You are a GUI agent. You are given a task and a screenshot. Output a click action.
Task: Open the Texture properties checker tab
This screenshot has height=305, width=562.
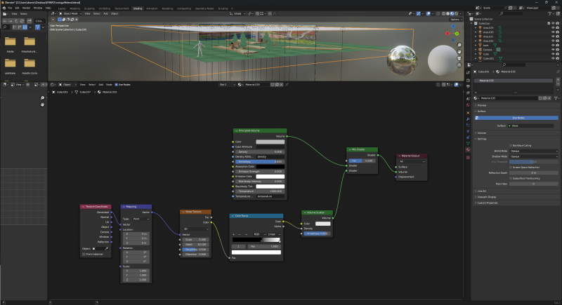(468, 157)
